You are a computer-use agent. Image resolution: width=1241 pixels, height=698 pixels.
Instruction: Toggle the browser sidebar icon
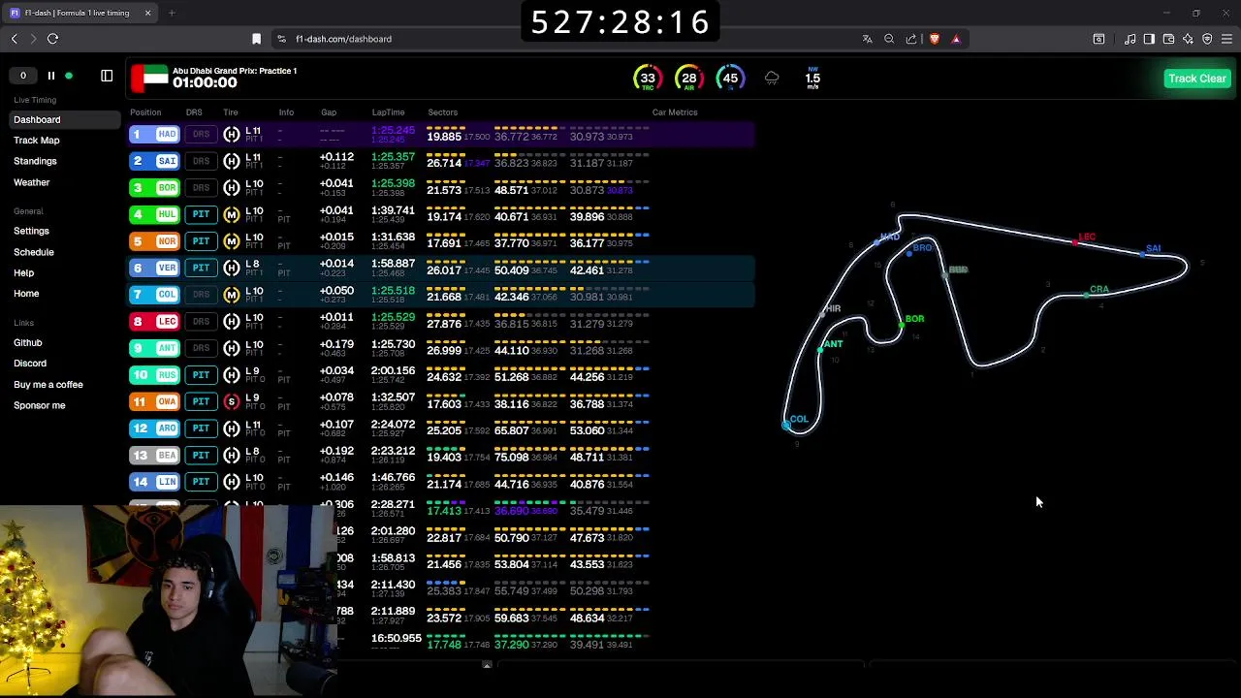(1149, 39)
